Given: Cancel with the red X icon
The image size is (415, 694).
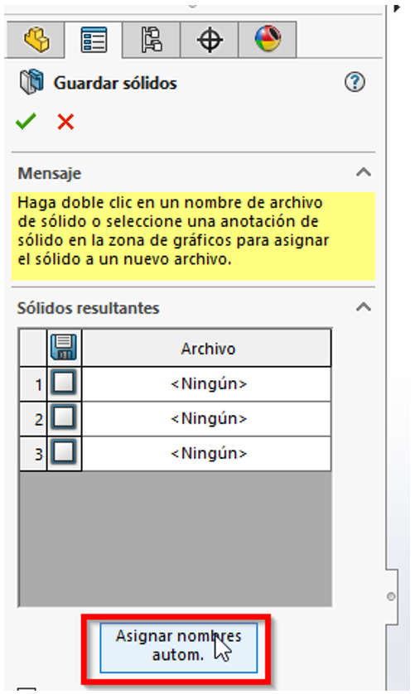Looking at the screenshot, I should pos(65,122).
